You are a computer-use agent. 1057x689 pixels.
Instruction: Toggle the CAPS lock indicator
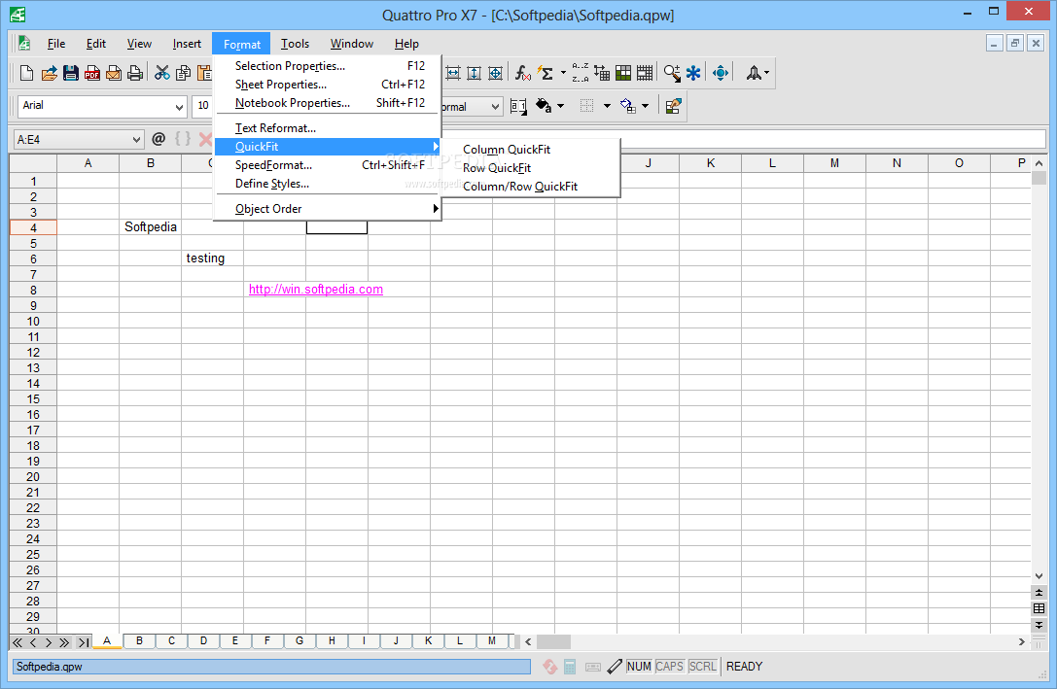click(669, 667)
